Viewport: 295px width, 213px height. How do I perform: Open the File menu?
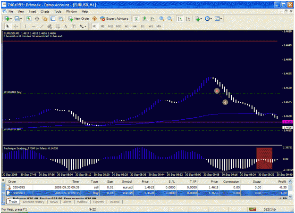11,11
